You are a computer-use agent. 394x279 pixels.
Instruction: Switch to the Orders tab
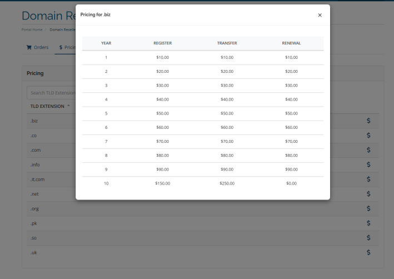click(38, 47)
